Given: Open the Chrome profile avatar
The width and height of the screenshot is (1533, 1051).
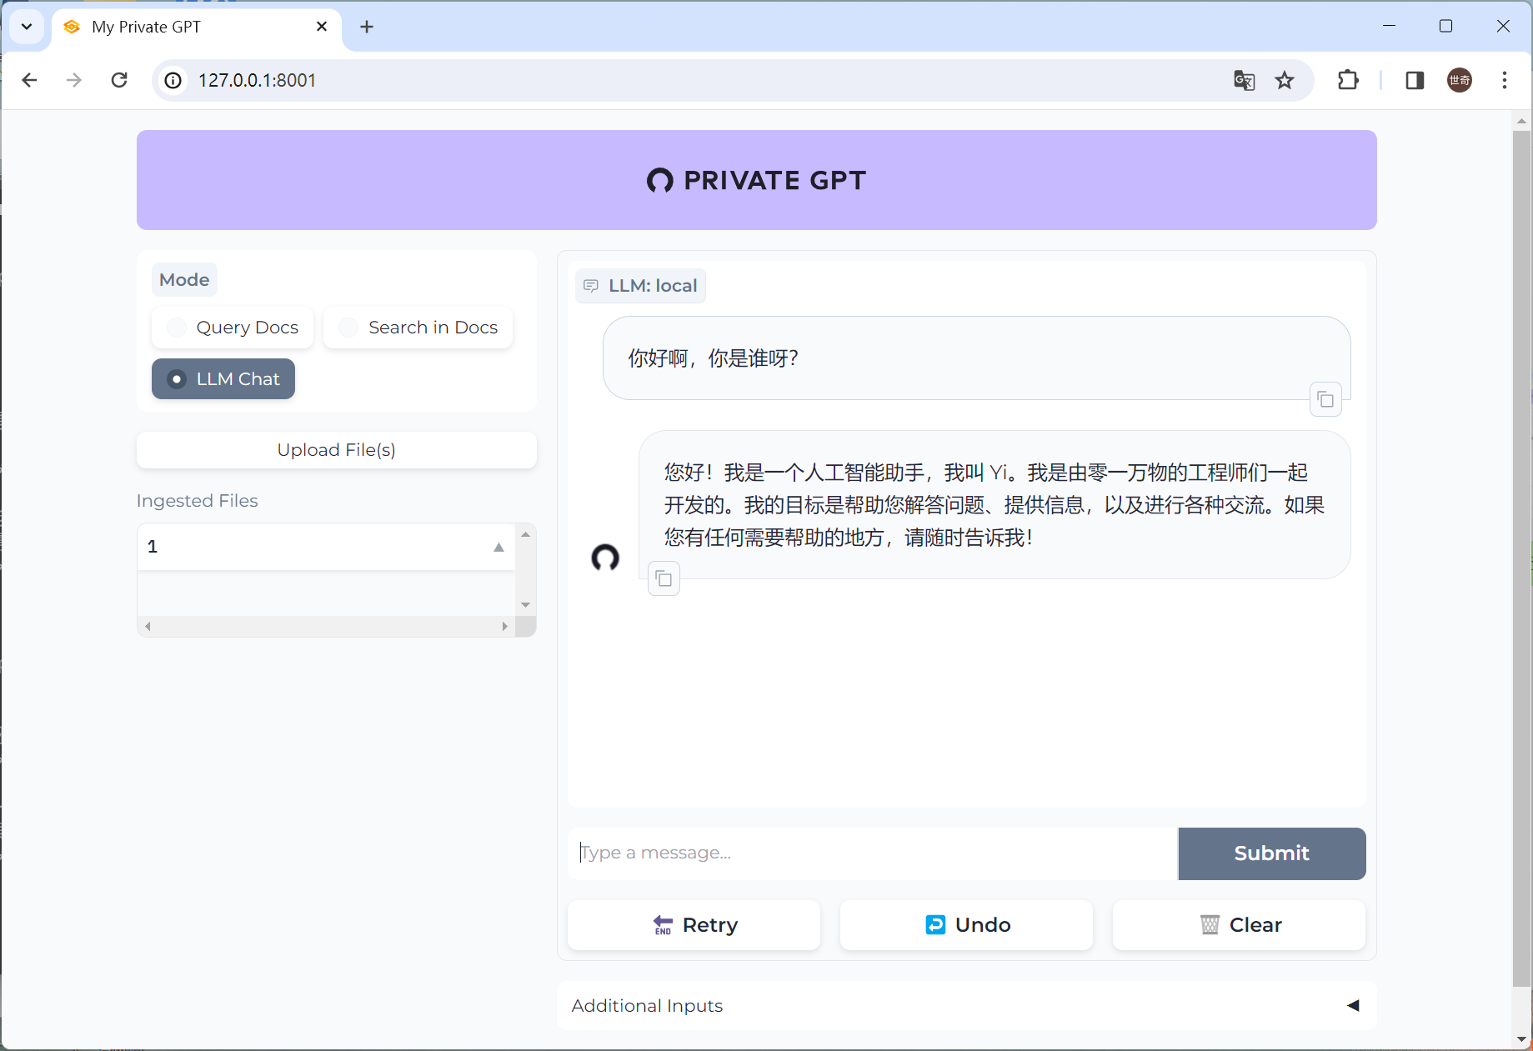Looking at the screenshot, I should click(x=1460, y=80).
